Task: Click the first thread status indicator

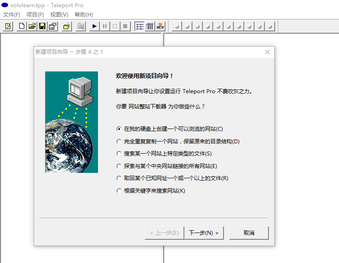Action: point(177,26)
